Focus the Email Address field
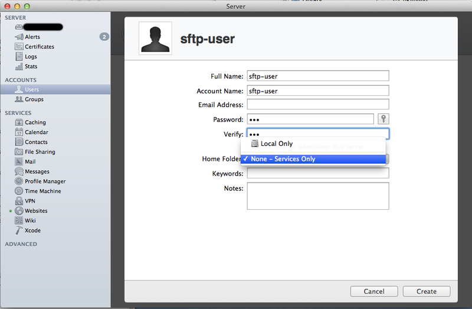Image resolution: width=472 pixels, height=309 pixels. tap(317, 105)
